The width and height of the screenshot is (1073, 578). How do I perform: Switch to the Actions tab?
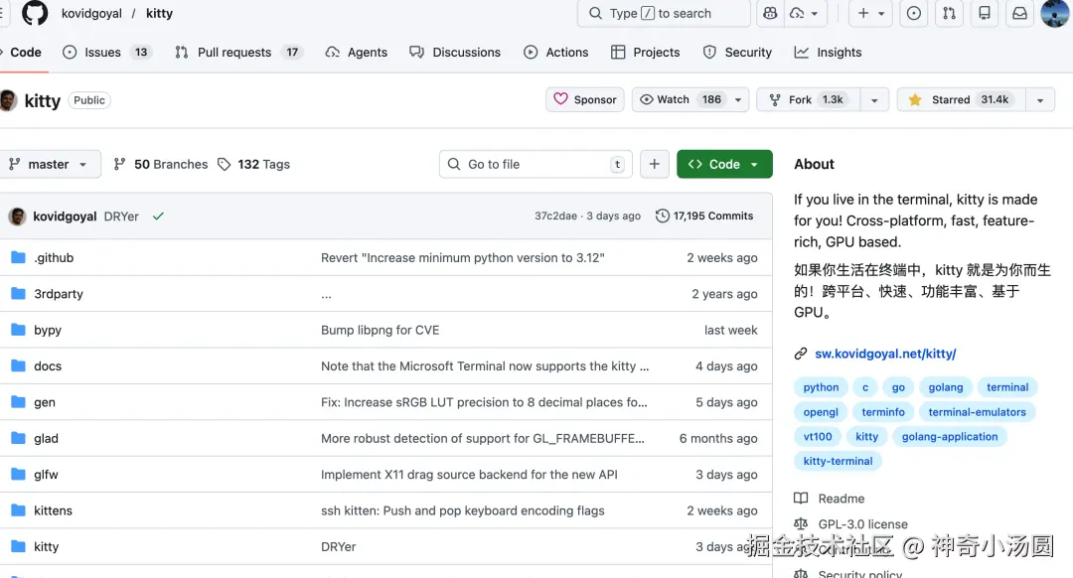[555, 52]
